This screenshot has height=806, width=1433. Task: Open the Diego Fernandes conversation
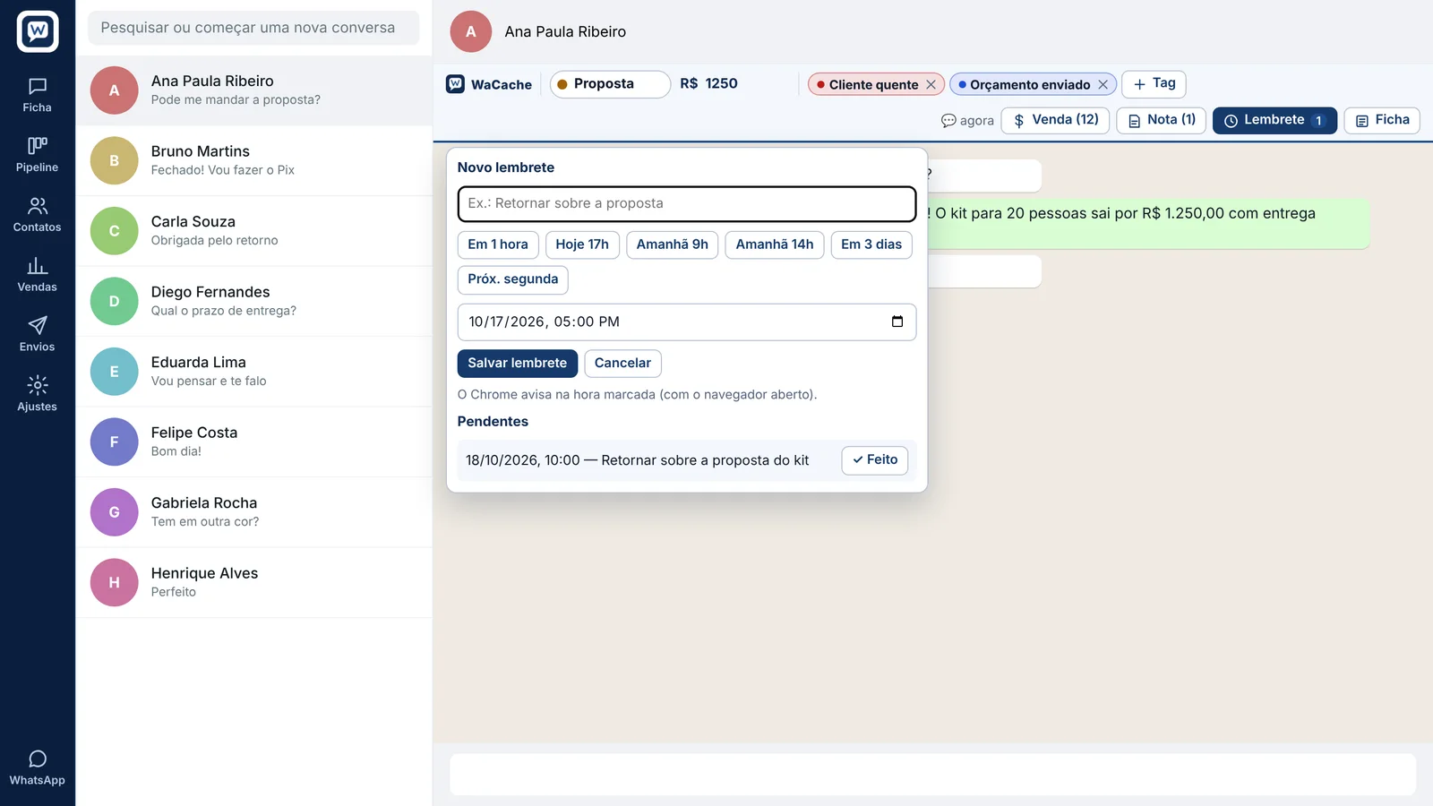(x=254, y=301)
